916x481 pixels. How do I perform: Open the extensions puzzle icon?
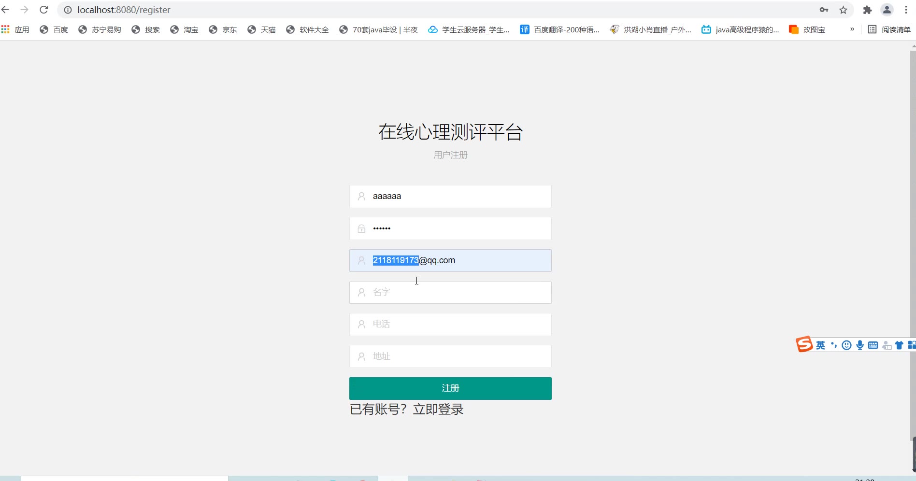point(867,10)
